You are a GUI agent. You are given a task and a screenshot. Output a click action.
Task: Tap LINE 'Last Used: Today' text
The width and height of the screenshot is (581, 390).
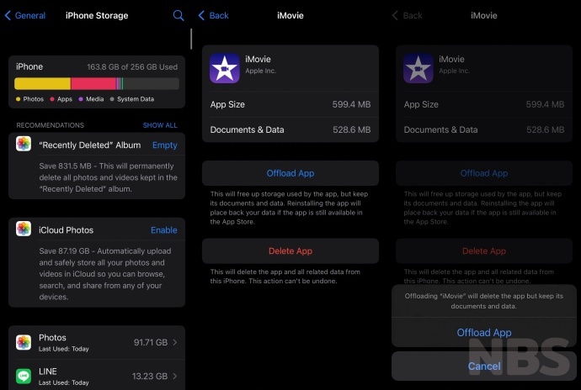point(64,382)
